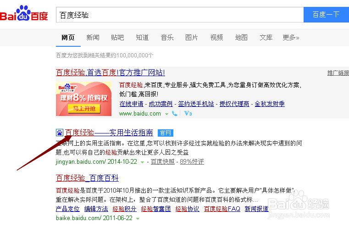Open the 经验协议 sublink
Viewport: 349px width, 227px height.
[188, 209]
